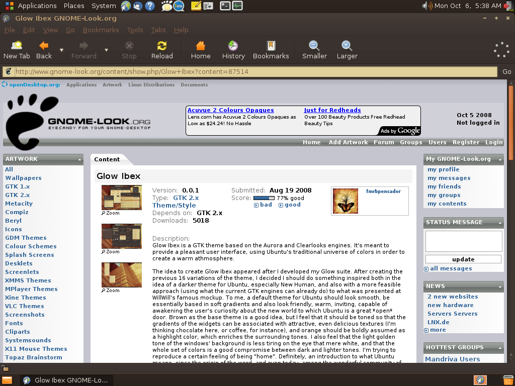Viewport: 515px width, 386px height.
Task: Click the Forward toolbar arrow
Action: 84,50
